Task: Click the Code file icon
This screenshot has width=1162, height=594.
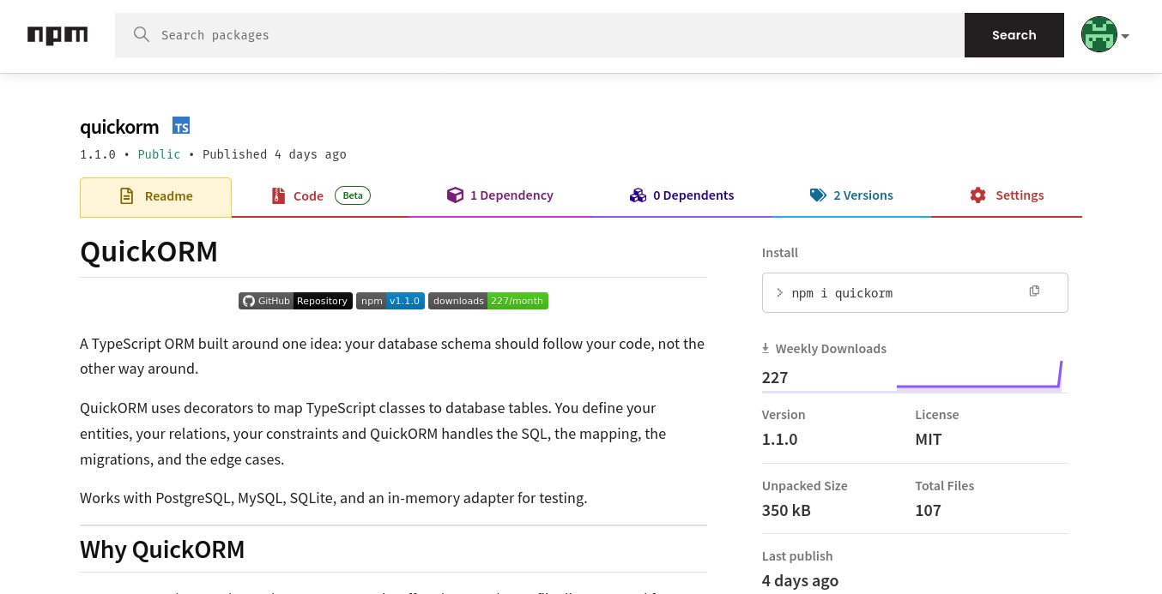Action: (277, 195)
